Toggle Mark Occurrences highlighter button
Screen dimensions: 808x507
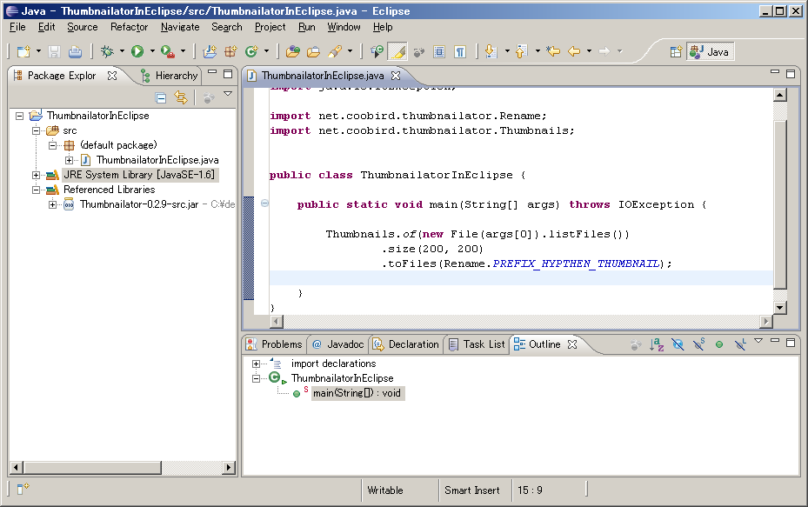pyautogui.click(x=397, y=51)
